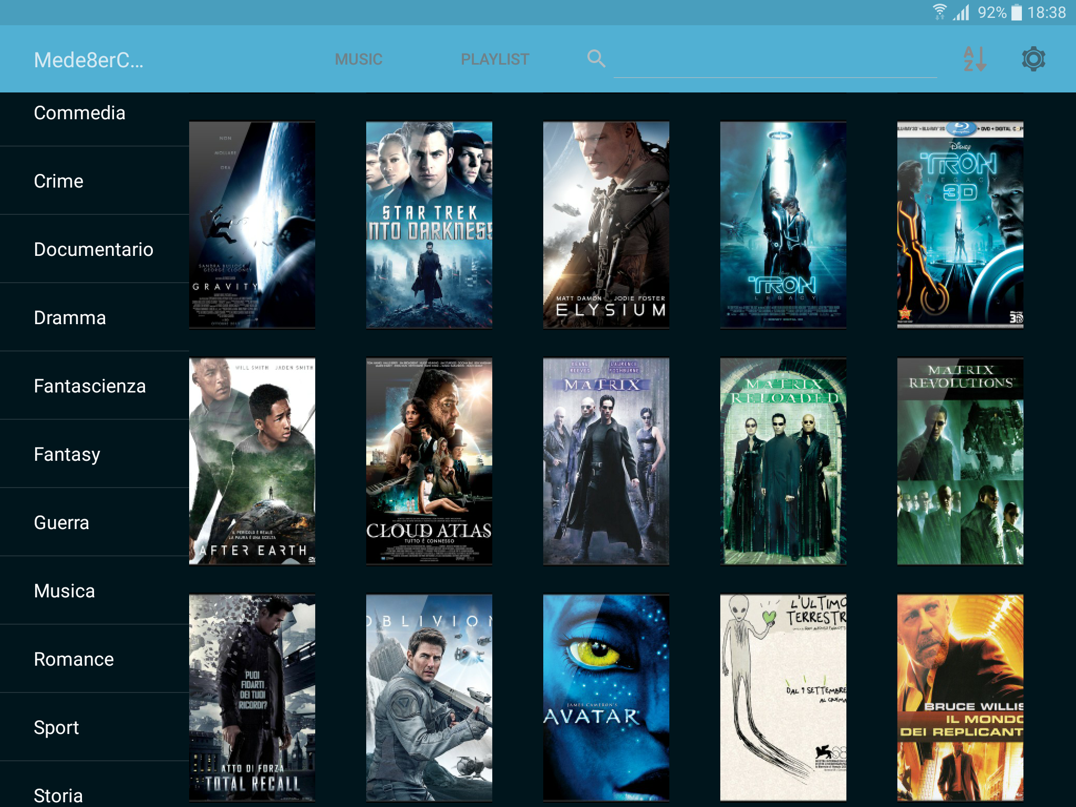
Task: Tap the Wi-Fi status icon
Action: click(x=940, y=12)
